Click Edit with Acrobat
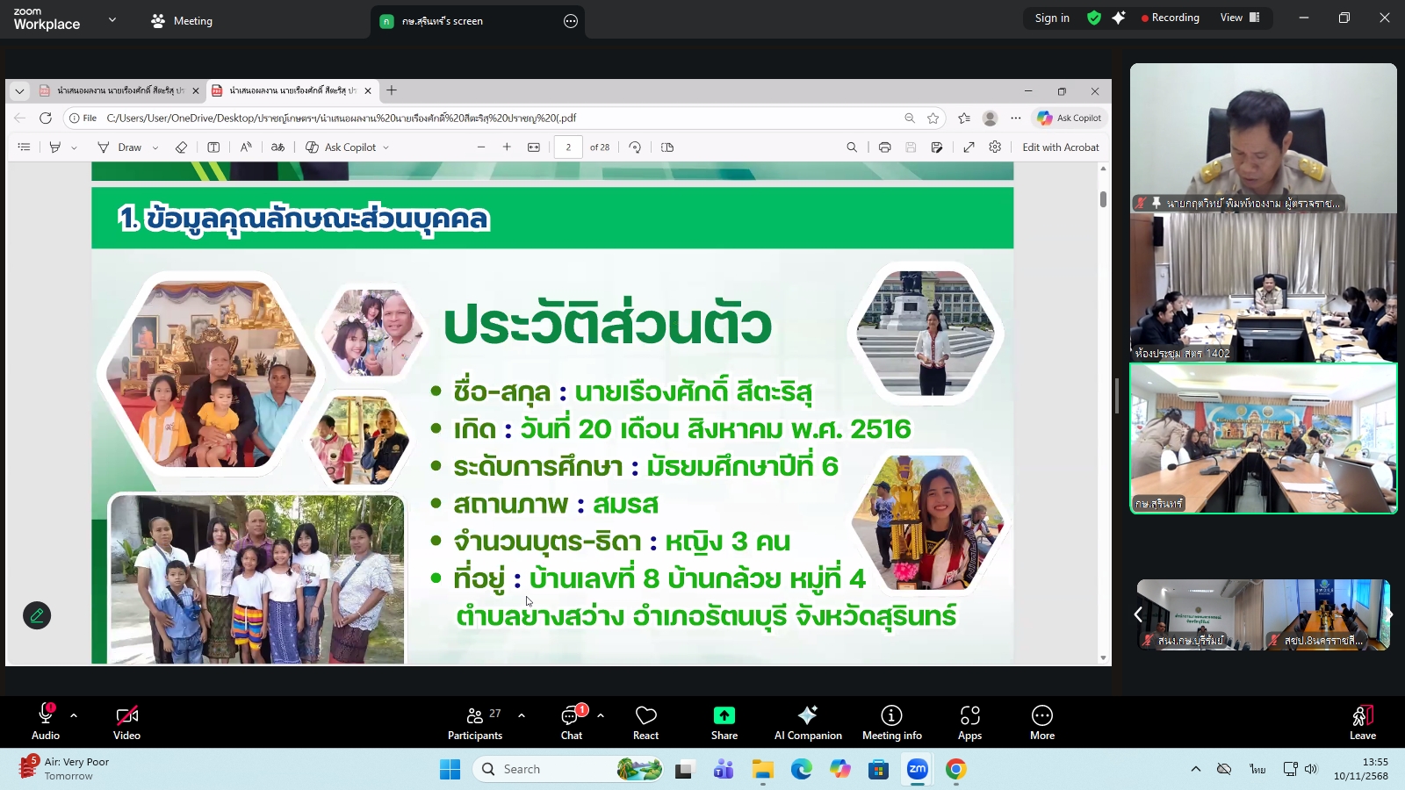 click(x=1062, y=147)
